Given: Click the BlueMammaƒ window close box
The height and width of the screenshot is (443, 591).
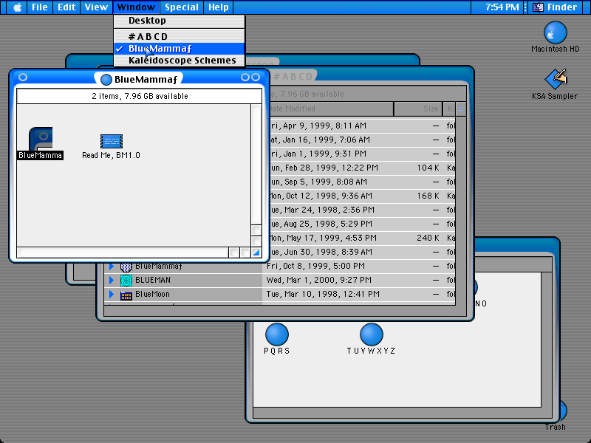Looking at the screenshot, I should tap(23, 78).
